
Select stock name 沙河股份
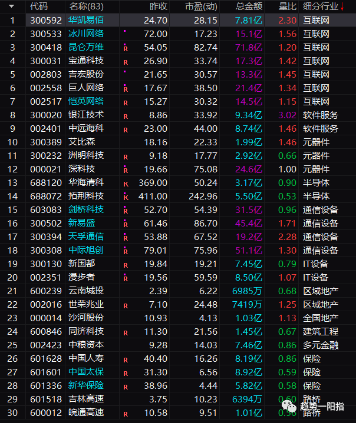[x=86, y=318]
